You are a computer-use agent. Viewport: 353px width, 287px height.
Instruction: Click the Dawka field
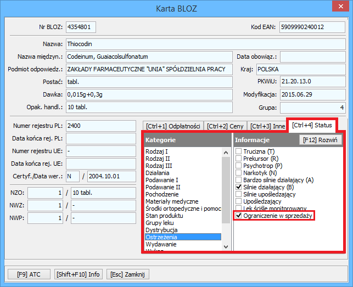click(149, 94)
